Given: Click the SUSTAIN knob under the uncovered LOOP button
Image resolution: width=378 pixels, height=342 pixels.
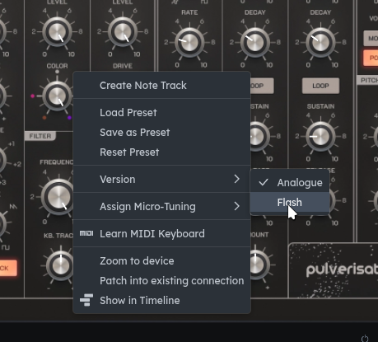Looking at the screenshot, I should (x=320, y=136).
